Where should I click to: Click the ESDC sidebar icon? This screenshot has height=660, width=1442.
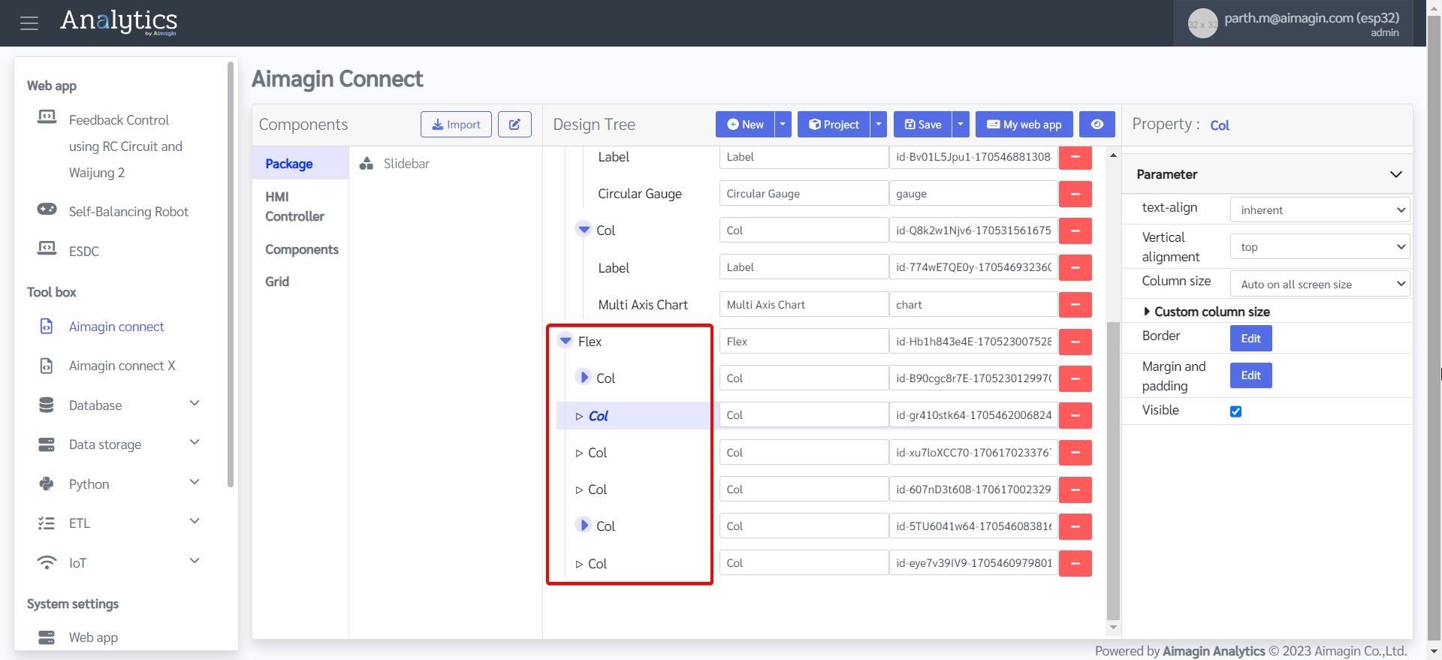tap(47, 249)
